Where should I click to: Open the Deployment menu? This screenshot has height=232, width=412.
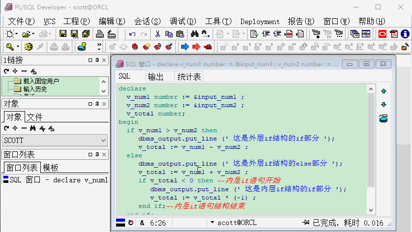coord(260,22)
